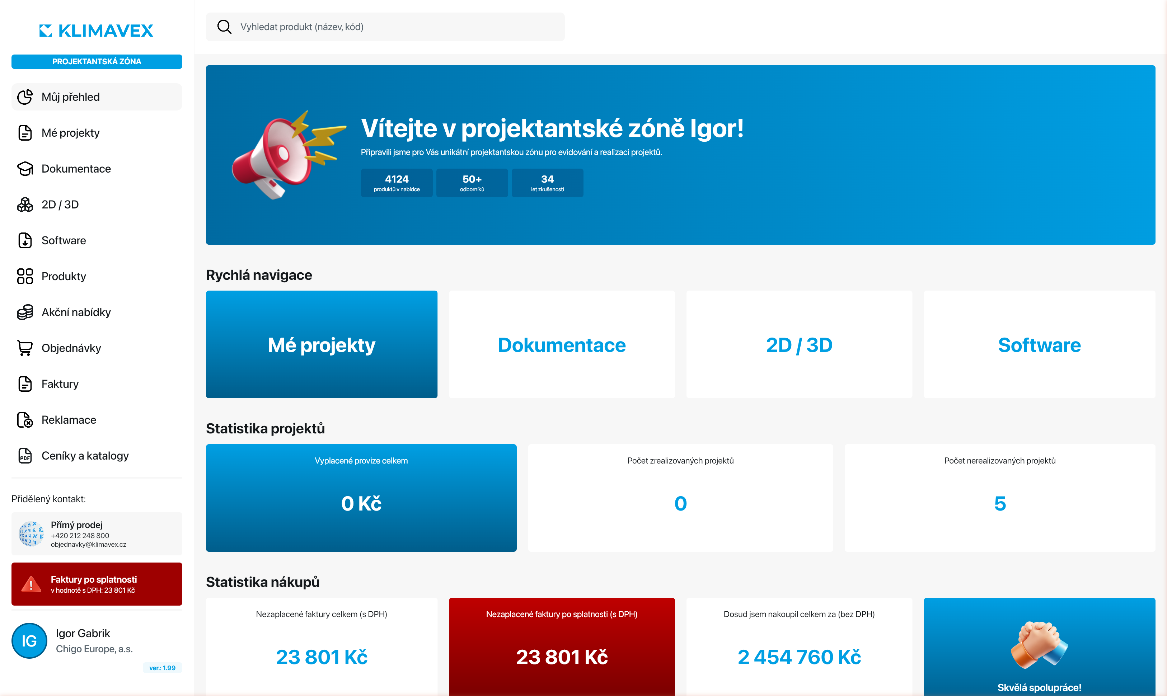Open the Dokumentace quick navigation tile
Viewport: 1167px width, 696px height.
point(562,344)
